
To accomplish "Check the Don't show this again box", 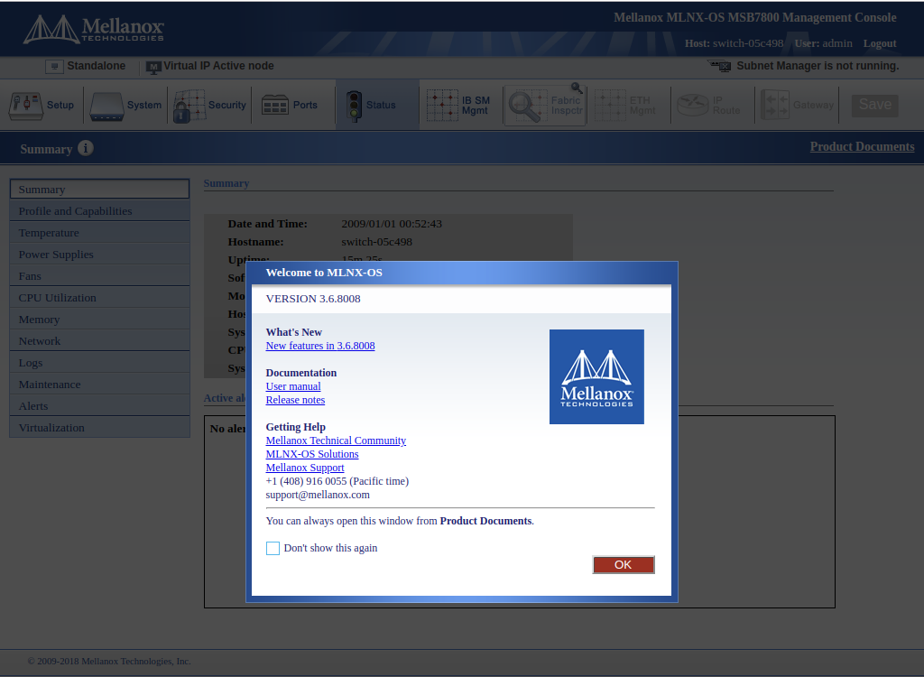I will (x=273, y=549).
